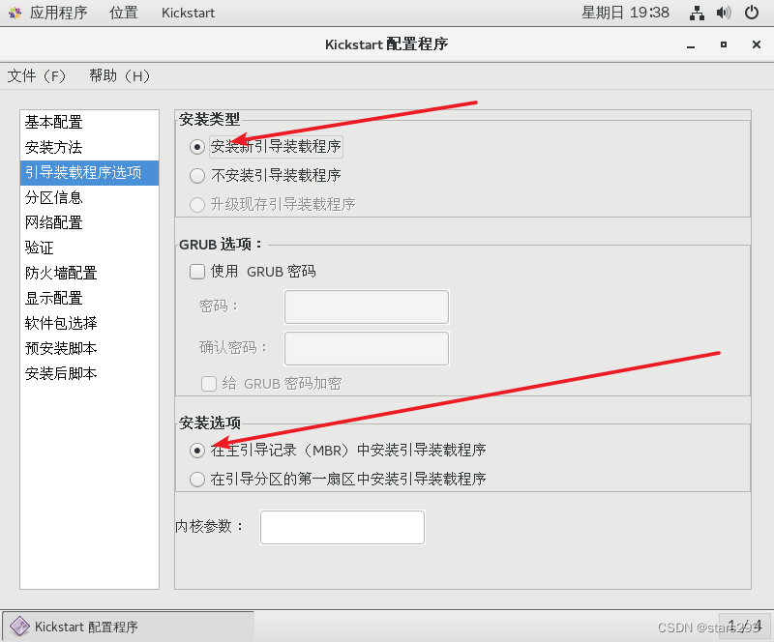Image resolution: width=774 pixels, height=642 pixels.
Task: Select 防火墙配置 in the sidebar
Action: [89, 274]
